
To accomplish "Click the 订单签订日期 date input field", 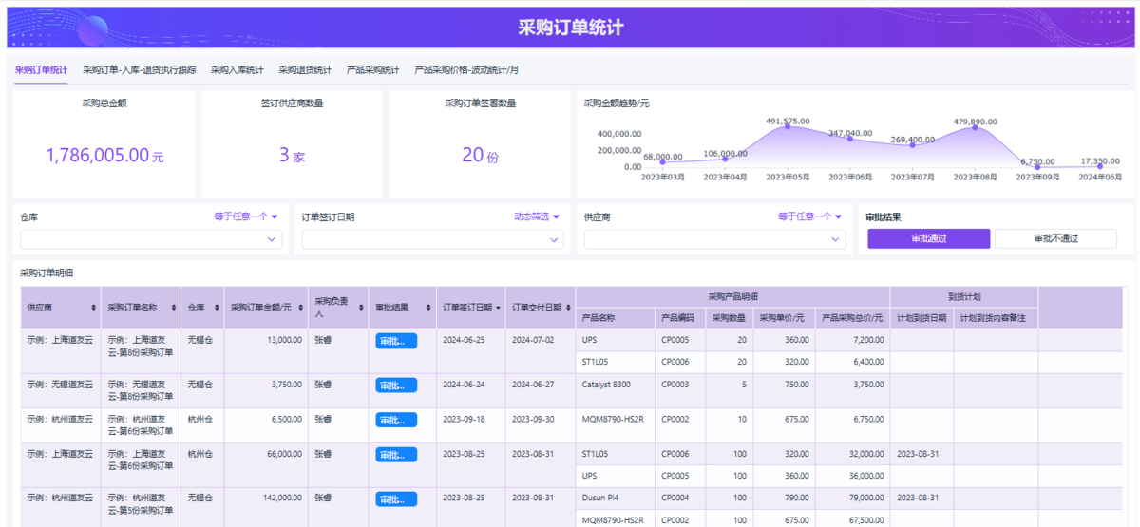I will click(432, 240).
